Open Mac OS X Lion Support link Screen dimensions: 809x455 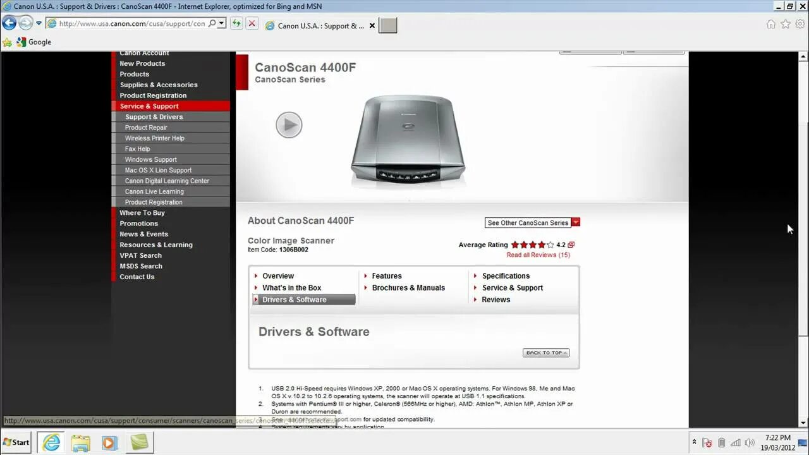(158, 170)
